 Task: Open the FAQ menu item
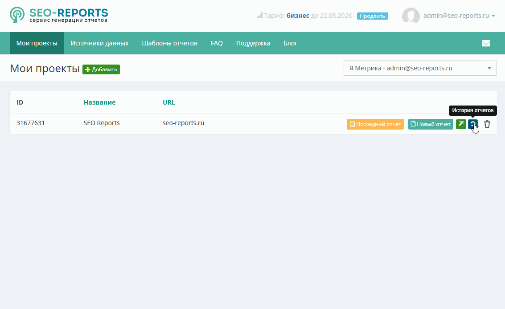tap(217, 43)
